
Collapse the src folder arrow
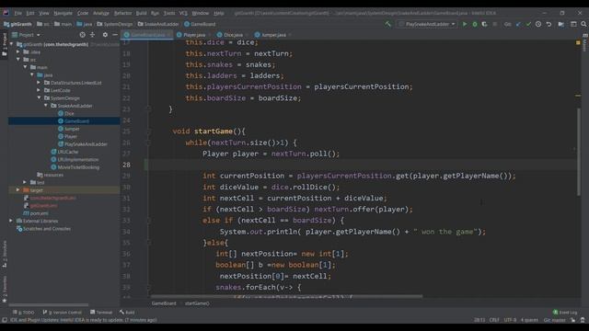(18, 59)
